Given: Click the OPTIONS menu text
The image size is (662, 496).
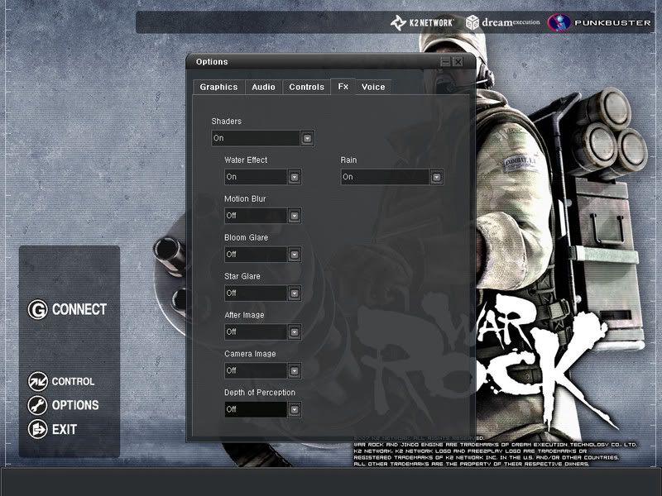Looking at the screenshot, I should click(x=75, y=405).
